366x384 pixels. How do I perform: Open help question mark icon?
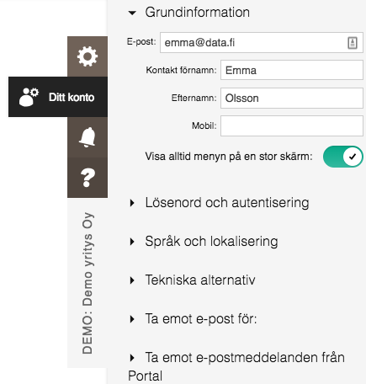(x=88, y=178)
